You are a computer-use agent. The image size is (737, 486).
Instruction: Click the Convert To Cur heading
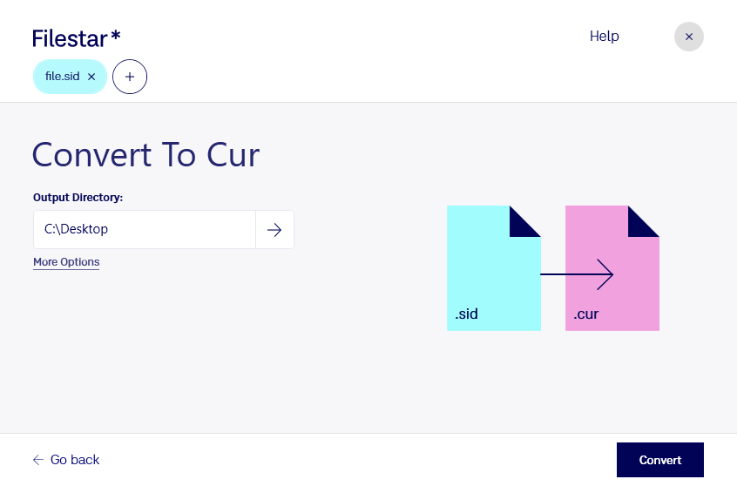tap(145, 155)
